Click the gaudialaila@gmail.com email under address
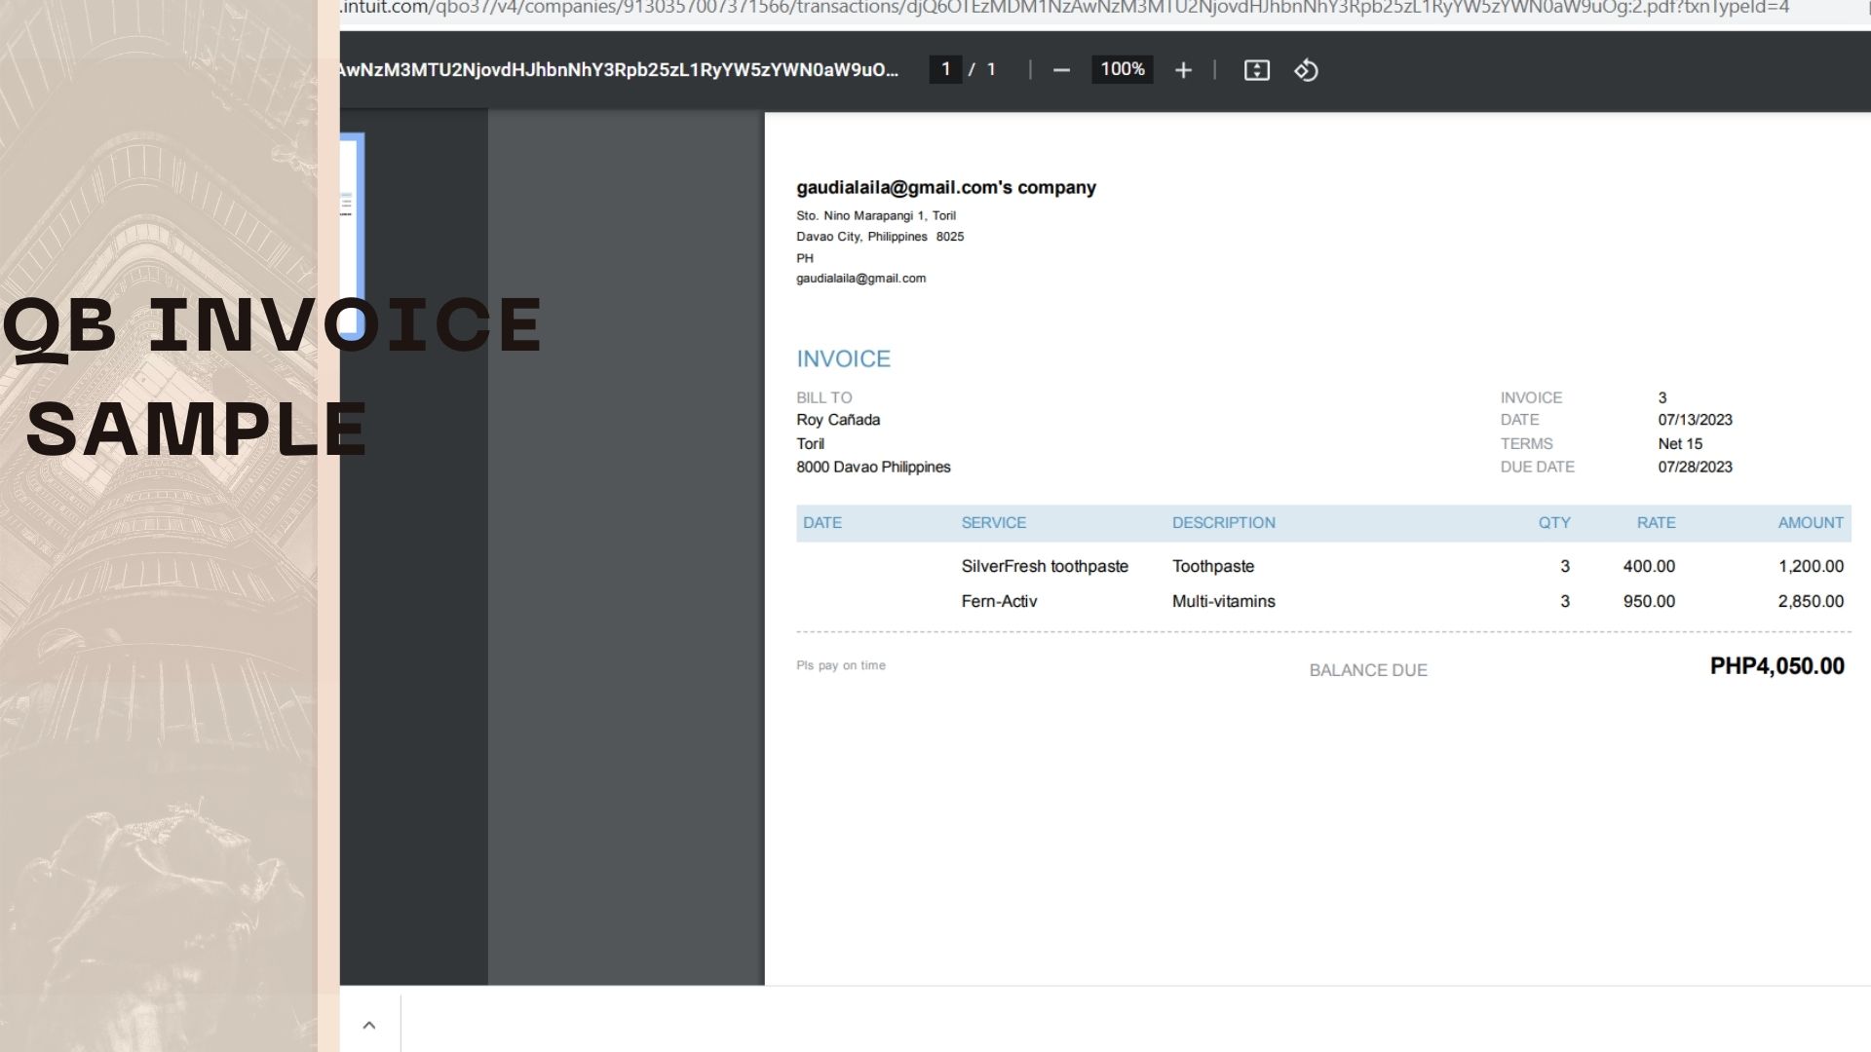 click(860, 279)
